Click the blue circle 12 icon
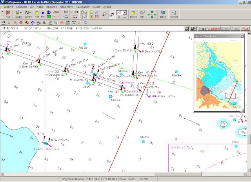Screen dimensions: 251x182 (x=49, y=12)
